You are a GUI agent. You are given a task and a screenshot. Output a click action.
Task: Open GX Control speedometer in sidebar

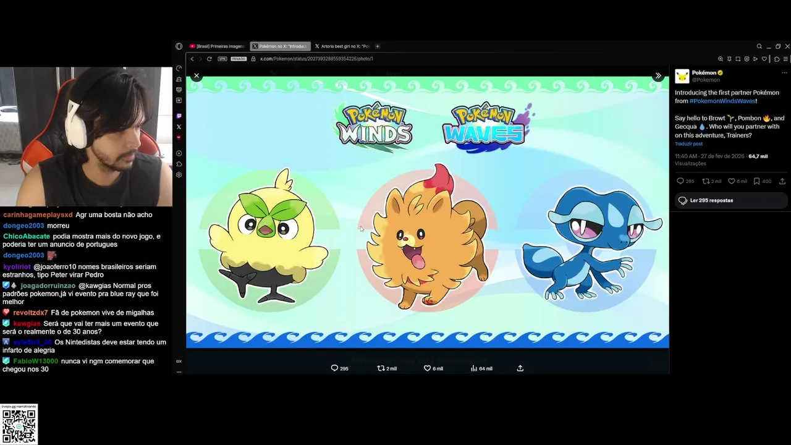coord(179,69)
